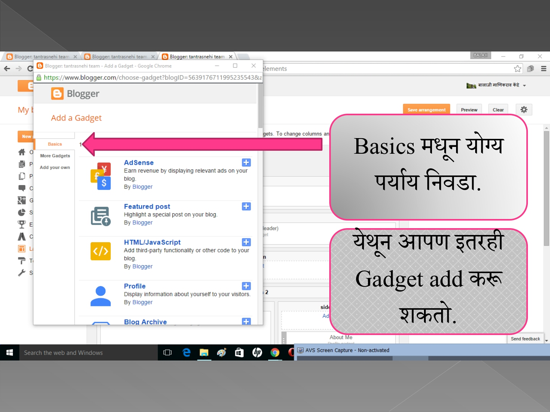
Task: Select the Basics tab in gadget popup
Action: point(55,144)
